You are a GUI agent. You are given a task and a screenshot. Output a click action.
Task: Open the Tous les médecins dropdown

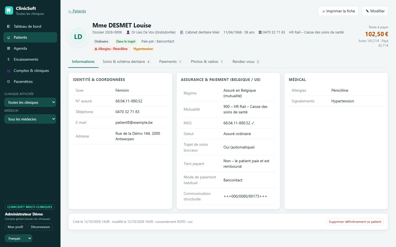(x=30, y=119)
